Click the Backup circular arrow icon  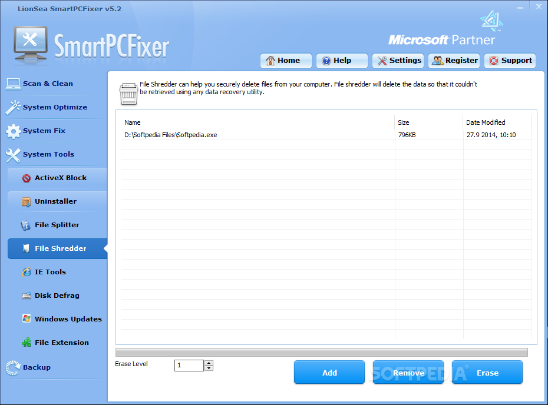tap(14, 368)
